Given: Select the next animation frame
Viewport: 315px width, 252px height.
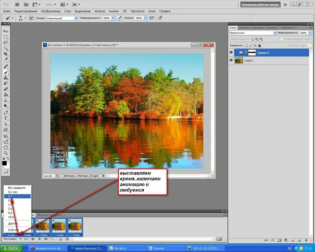Looking at the screenshot, I should 46,239.
